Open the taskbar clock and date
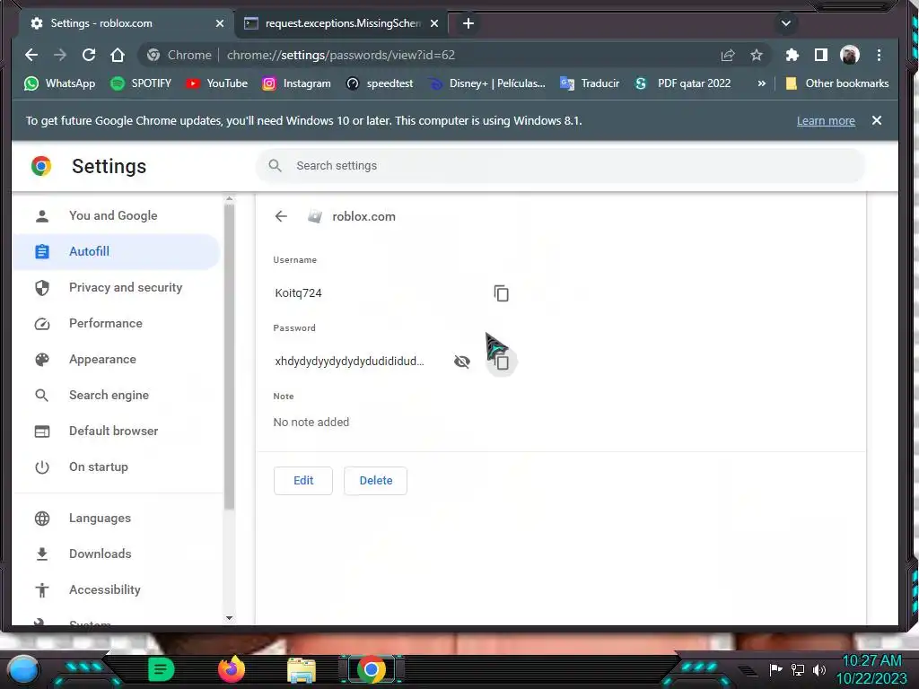The width and height of the screenshot is (919, 689). click(871, 669)
